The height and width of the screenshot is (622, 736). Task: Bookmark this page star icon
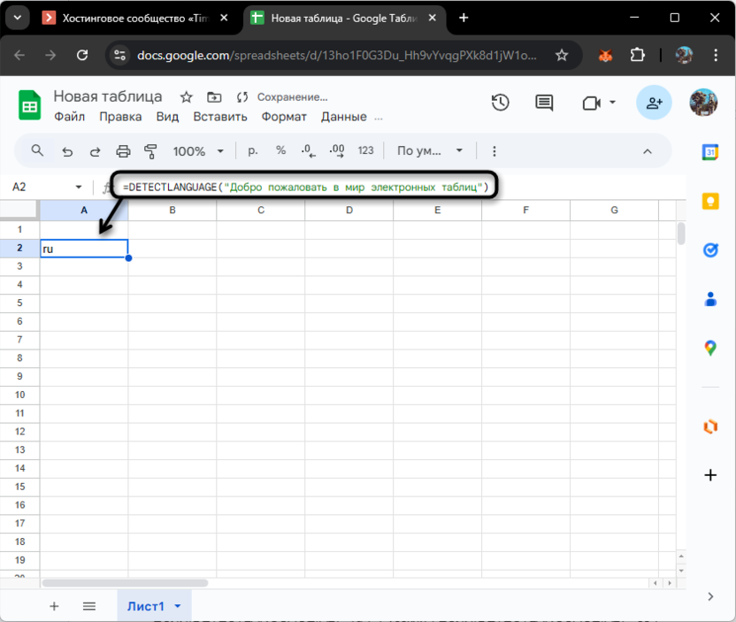point(562,56)
